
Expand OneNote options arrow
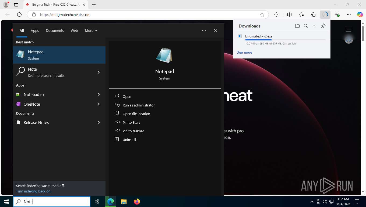point(98,104)
